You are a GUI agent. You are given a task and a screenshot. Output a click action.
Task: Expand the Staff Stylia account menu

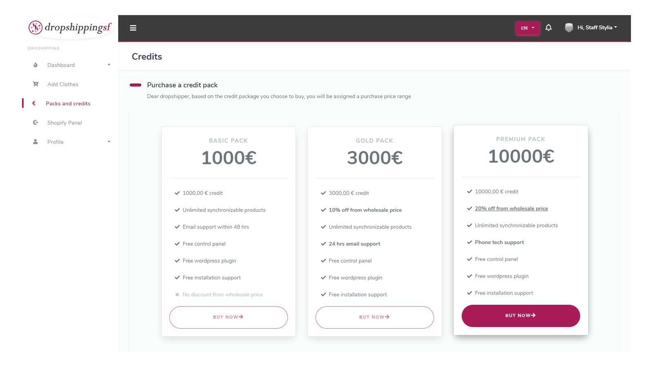pos(595,28)
